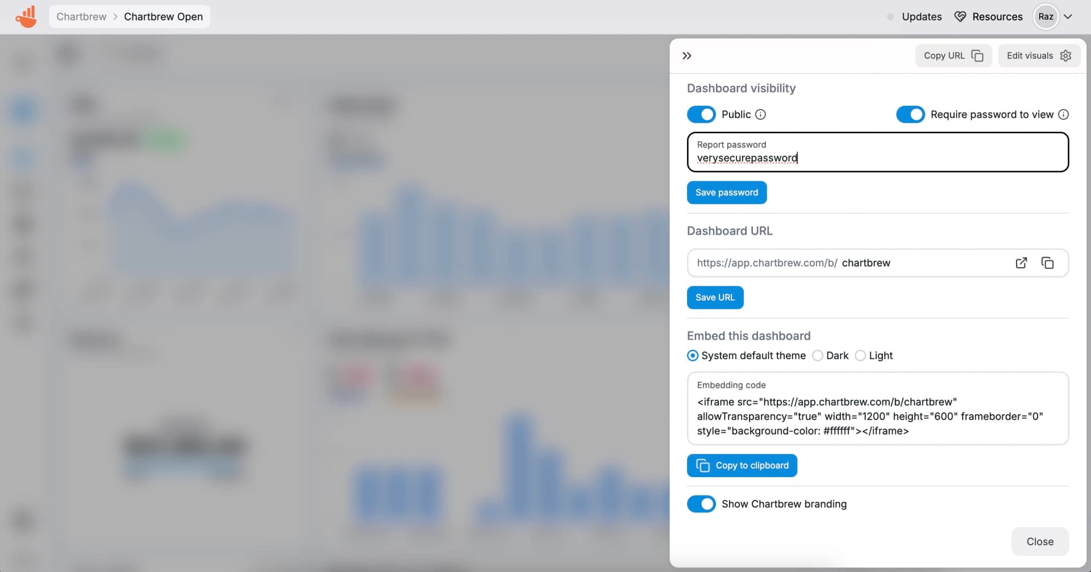1091x572 pixels.
Task: Click info icon beside Require password
Action: click(x=1063, y=115)
